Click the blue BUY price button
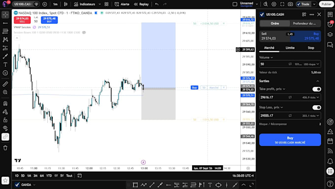This screenshot has height=189, width=335. pyautogui.click(x=49, y=20)
